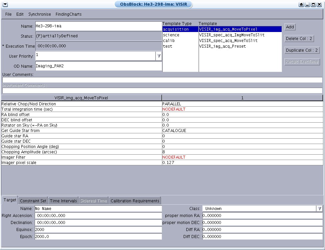The width and height of the screenshot is (325, 250).
Task: Click the PARALLEL chop/nod direction value
Action: 242,104
